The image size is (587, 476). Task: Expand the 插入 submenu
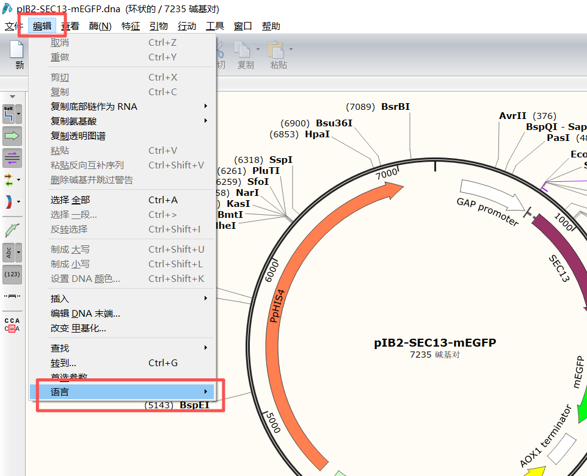(x=122, y=299)
